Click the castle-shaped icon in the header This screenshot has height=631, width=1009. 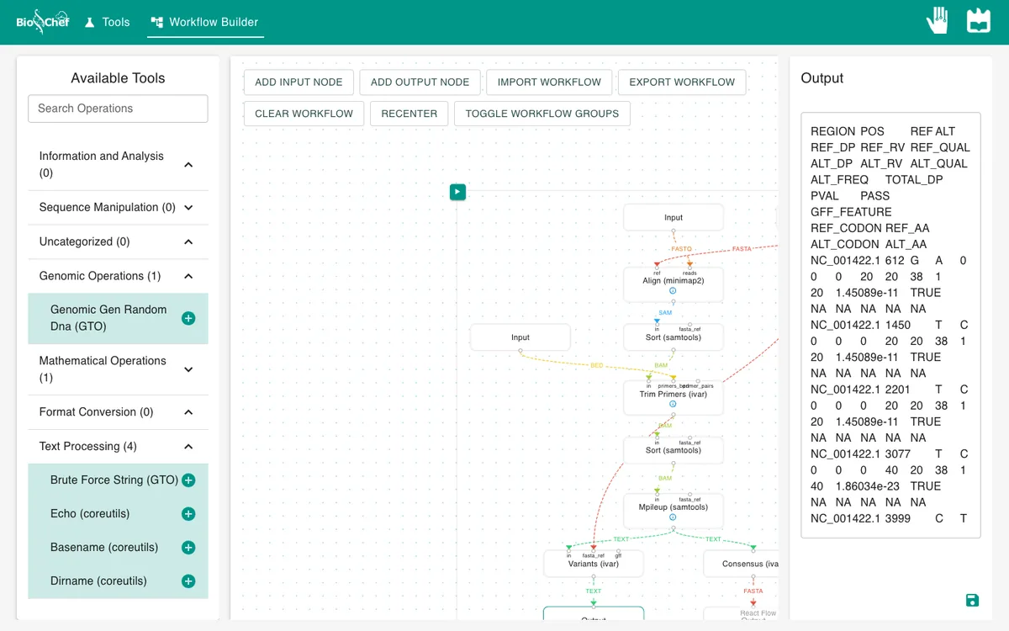tap(979, 21)
